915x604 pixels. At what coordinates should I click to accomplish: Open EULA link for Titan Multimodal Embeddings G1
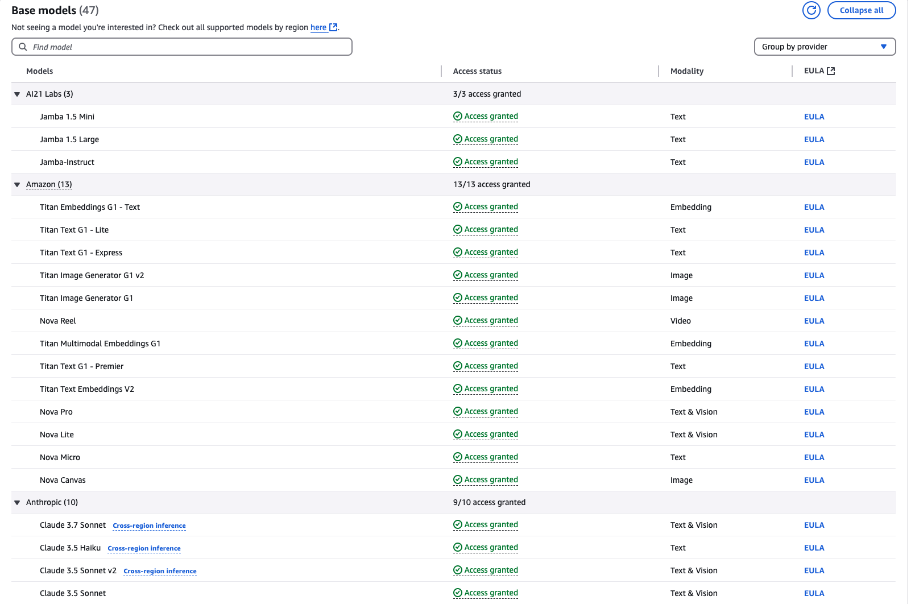pyautogui.click(x=814, y=344)
